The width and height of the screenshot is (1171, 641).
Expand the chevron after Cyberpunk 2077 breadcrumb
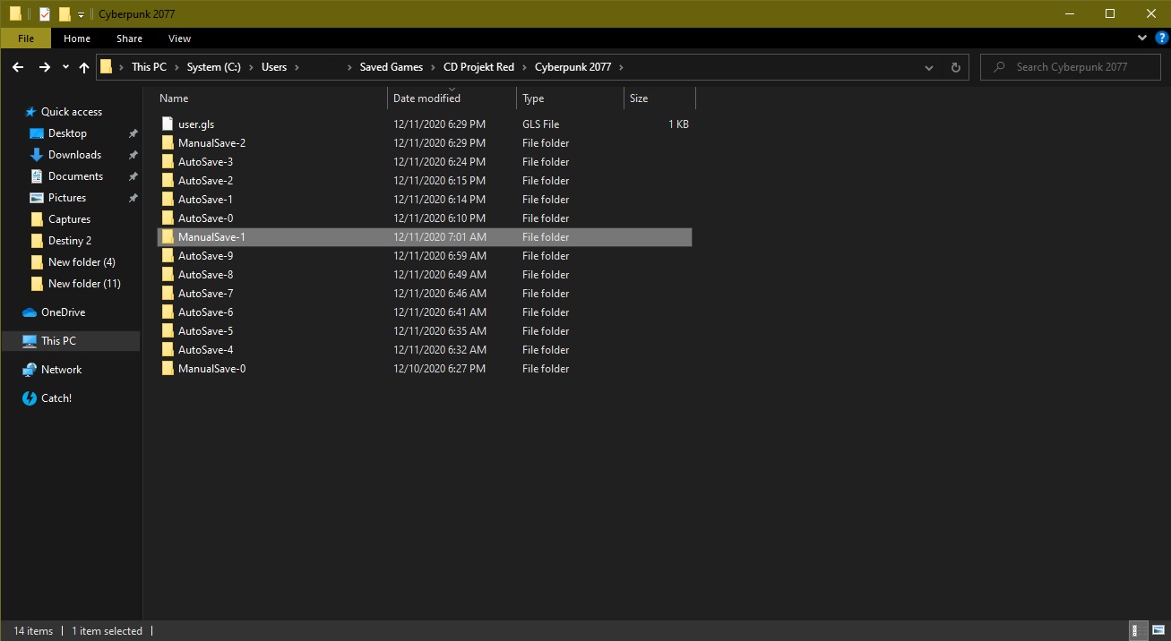coord(620,67)
